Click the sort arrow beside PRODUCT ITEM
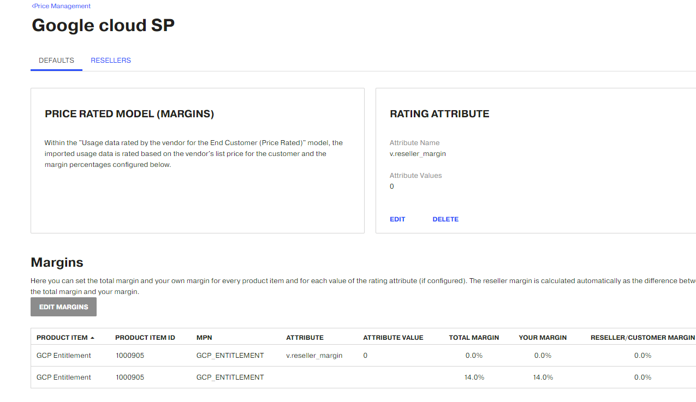The width and height of the screenshot is (696, 402). pyautogui.click(x=92, y=338)
